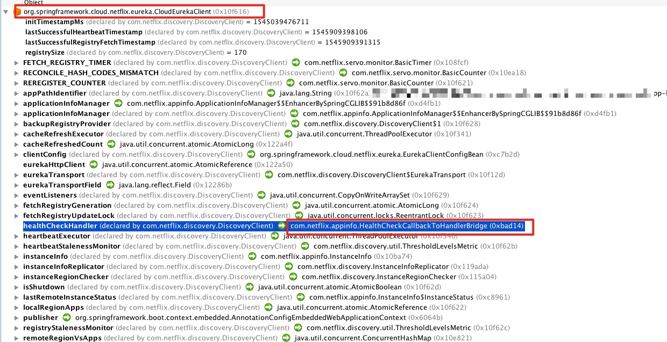Image resolution: width=667 pixels, height=342 pixels.
Task: Click green arrow icon next to eurekaHttpClient
Action: tap(94, 164)
